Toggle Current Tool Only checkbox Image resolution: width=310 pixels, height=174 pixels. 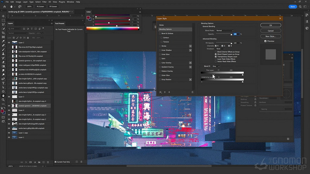tap(55, 162)
